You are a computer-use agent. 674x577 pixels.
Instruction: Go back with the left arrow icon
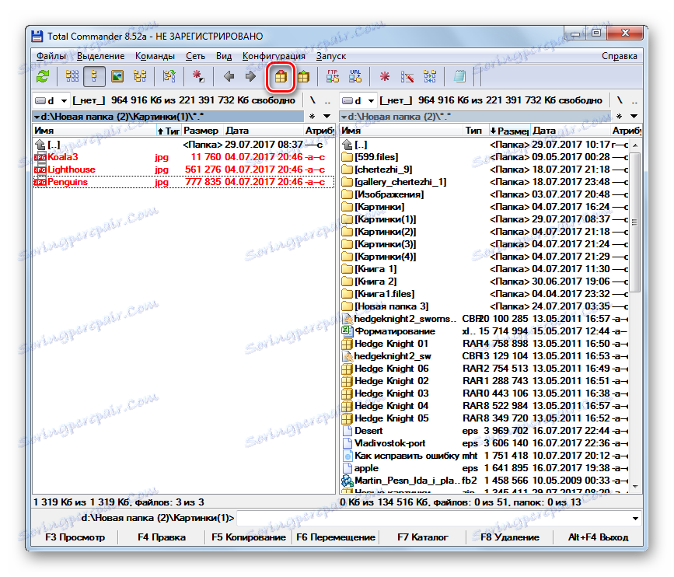[x=229, y=76]
